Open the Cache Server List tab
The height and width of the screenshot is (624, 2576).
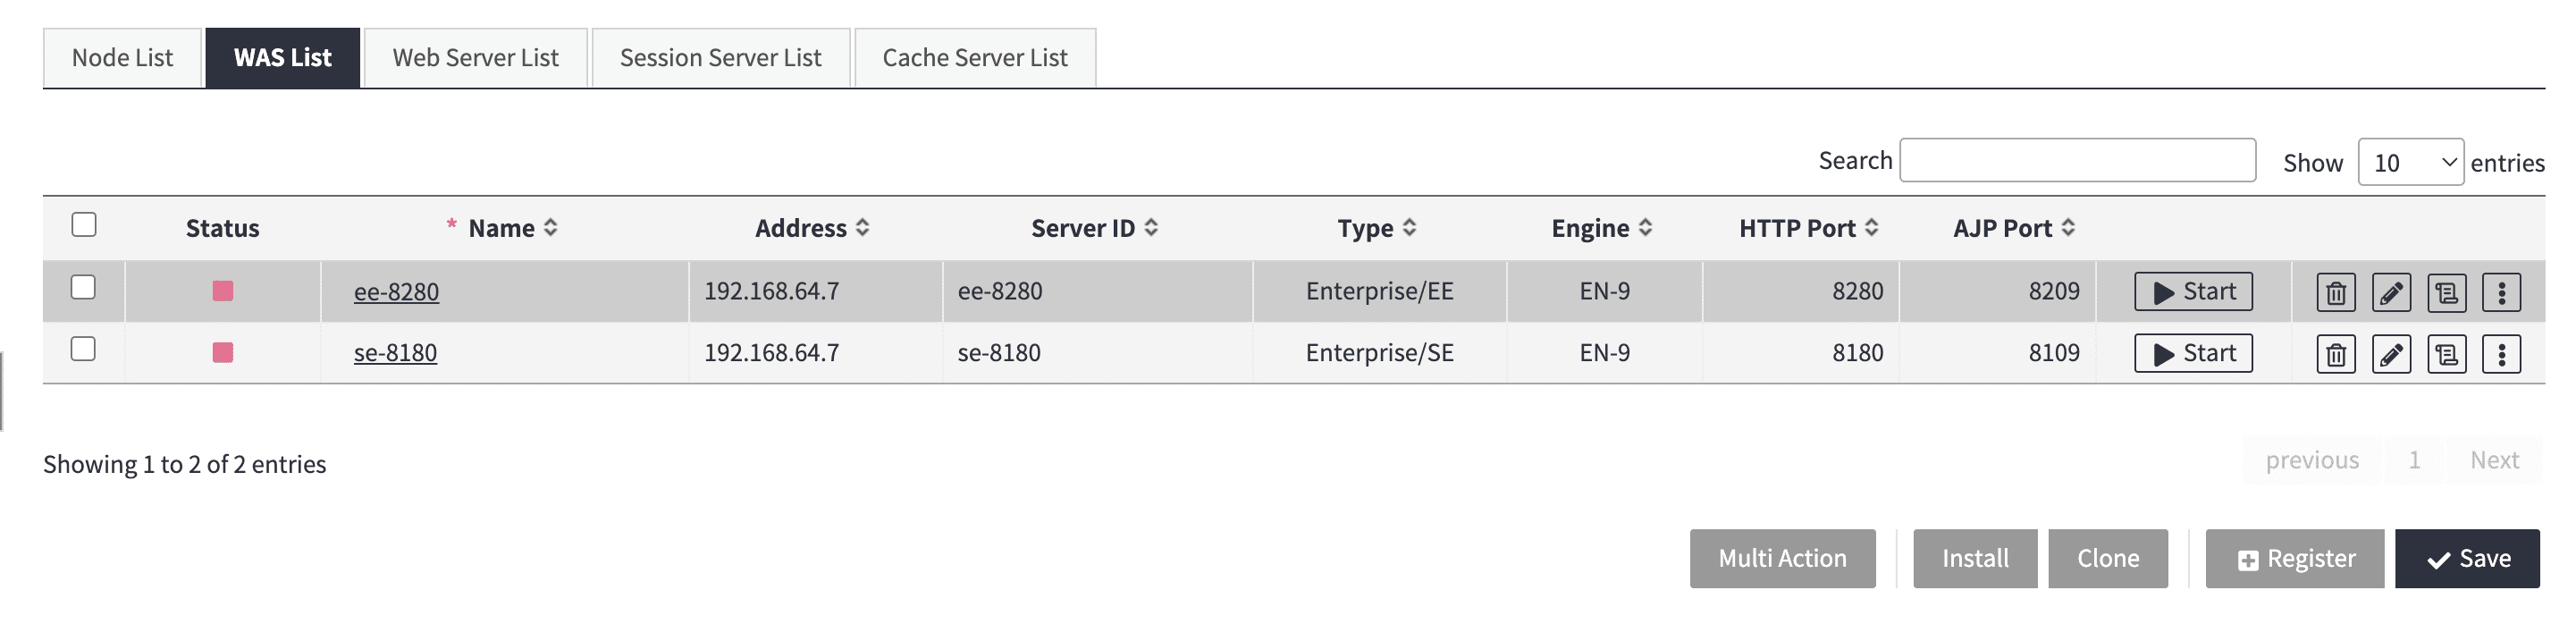[973, 57]
